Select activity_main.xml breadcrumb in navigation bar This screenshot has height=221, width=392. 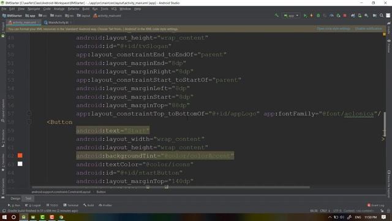(107, 15)
